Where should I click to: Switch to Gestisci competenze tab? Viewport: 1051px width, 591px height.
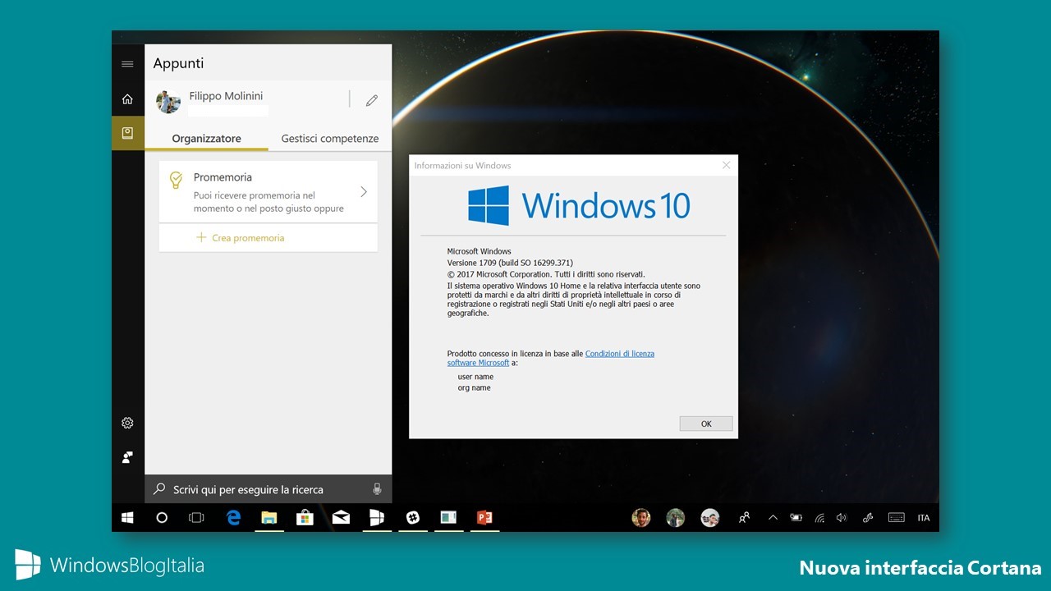click(x=330, y=139)
